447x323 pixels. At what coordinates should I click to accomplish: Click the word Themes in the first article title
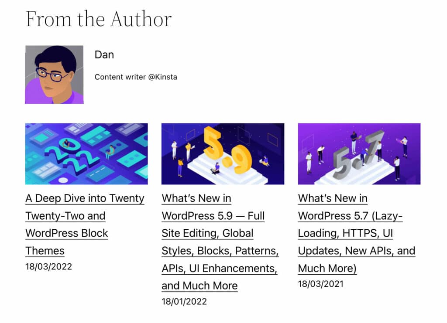pyautogui.click(x=45, y=251)
